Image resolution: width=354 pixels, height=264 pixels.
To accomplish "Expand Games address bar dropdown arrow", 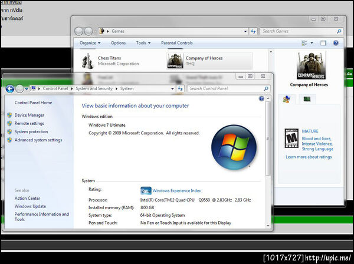I will pos(245,32).
